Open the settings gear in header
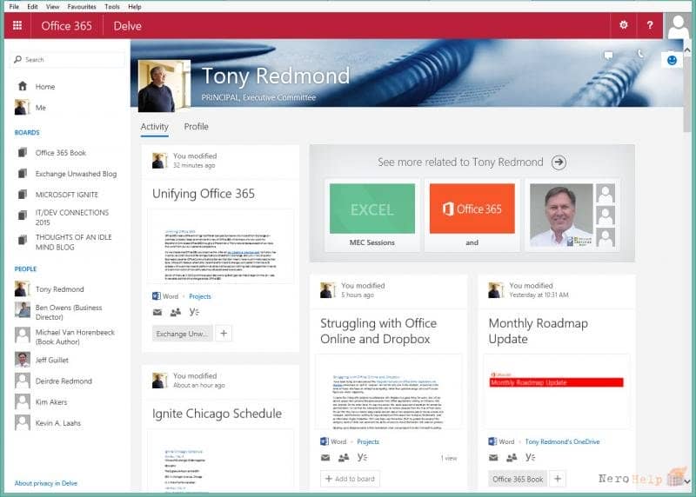Screen dimensions: 696x497 pos(623,25)
